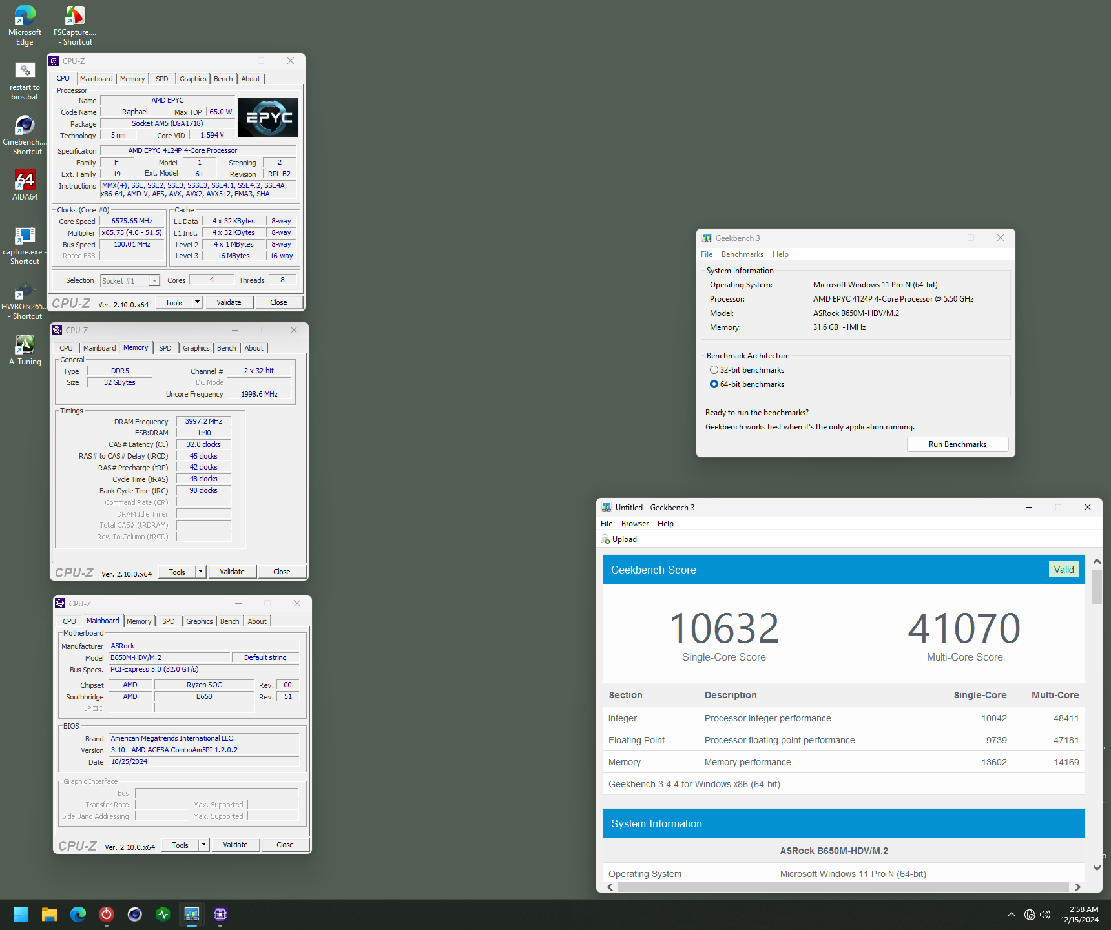1111x930 pixels.
Task: Click the Core Speed 6575.65 MHz field
Action: click(132, 222)
